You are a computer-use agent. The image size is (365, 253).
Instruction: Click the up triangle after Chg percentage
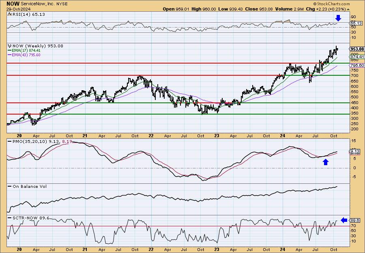pyautogui.click(x=348, y=9)
